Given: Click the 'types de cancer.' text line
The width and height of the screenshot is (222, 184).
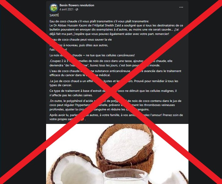Looking at the screenshot, I should [x=61, y=85].
